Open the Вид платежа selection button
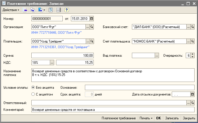The image size is (198, 123). pyautogui.click(x=157, y=56)
